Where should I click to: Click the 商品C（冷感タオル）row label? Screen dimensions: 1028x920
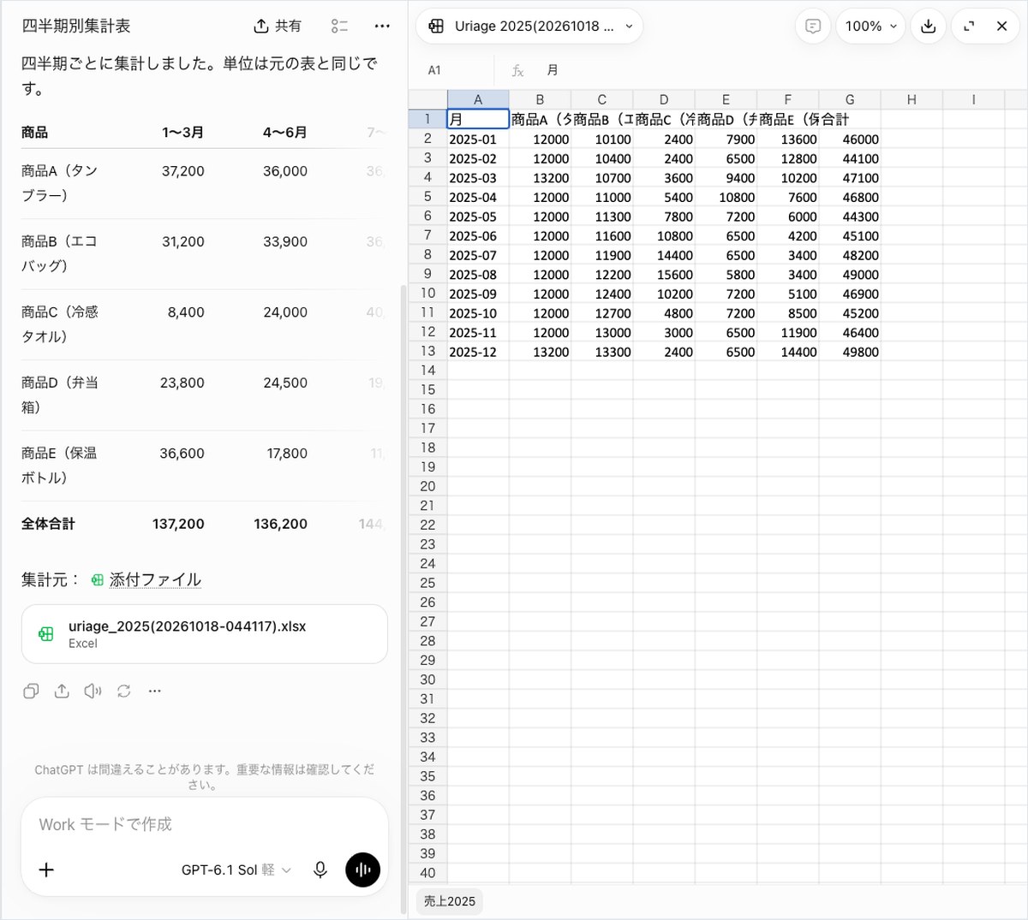(x=60, y=324)
